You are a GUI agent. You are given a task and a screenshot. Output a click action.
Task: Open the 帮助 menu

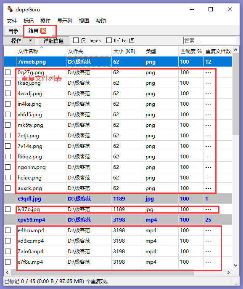point(101,21)
